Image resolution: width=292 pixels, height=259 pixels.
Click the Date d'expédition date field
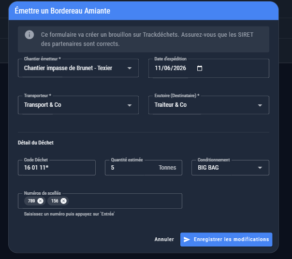pos(208,68)
